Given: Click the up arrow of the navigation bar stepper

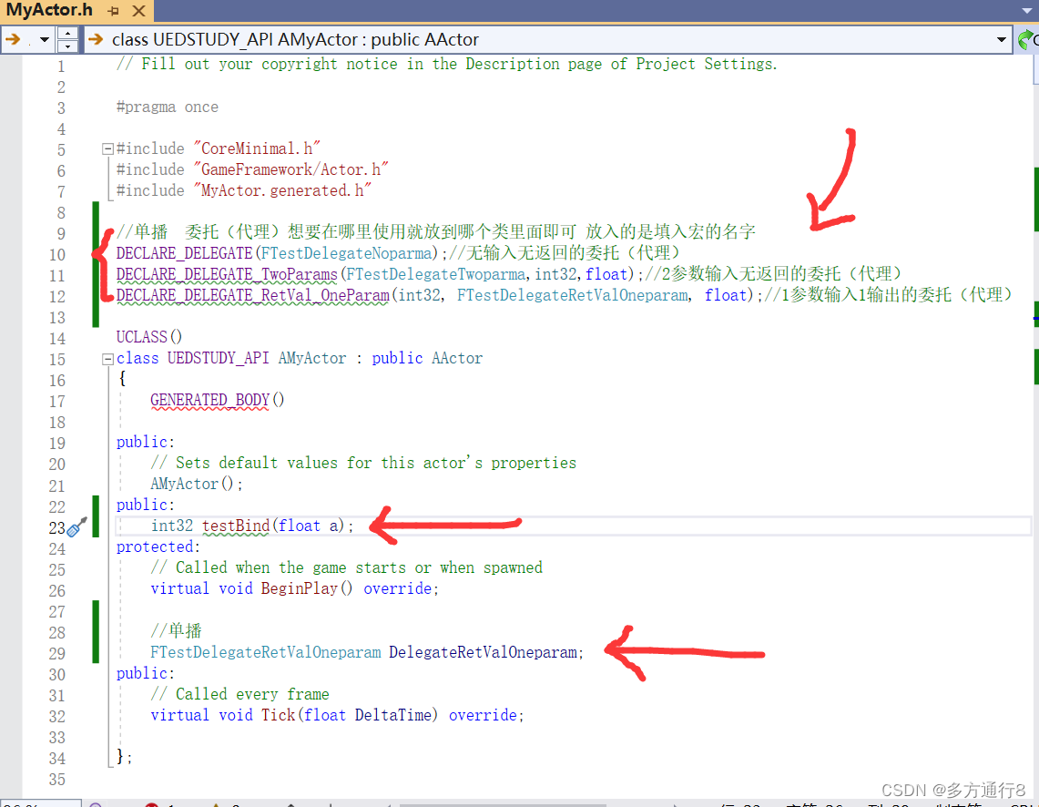Looking at the screenshot, I should coord(67,35).
